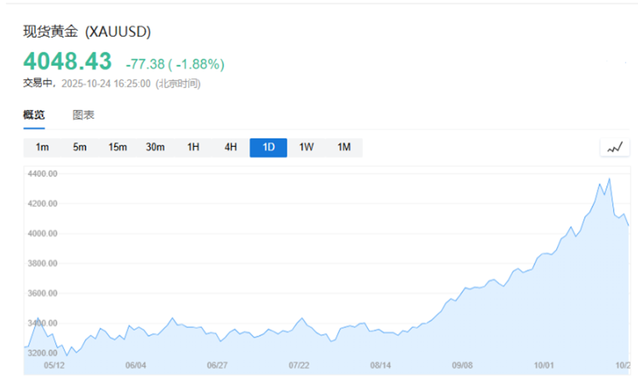
Task: Click the 07/22 date axis label
Action: coord(298,365)
